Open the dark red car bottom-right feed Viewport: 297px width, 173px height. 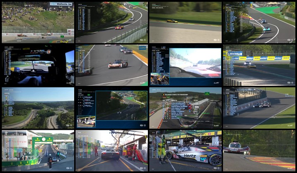tap(259, 151)
